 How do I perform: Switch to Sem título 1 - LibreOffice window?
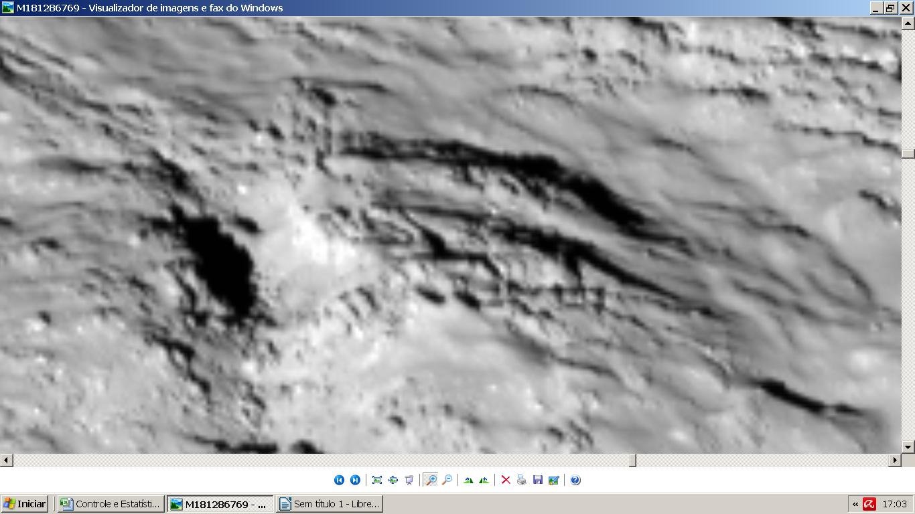(x=329, y=504)
